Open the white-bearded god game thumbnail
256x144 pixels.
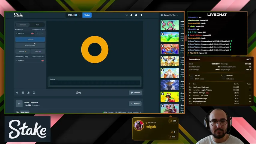click(x=170, y=73)
